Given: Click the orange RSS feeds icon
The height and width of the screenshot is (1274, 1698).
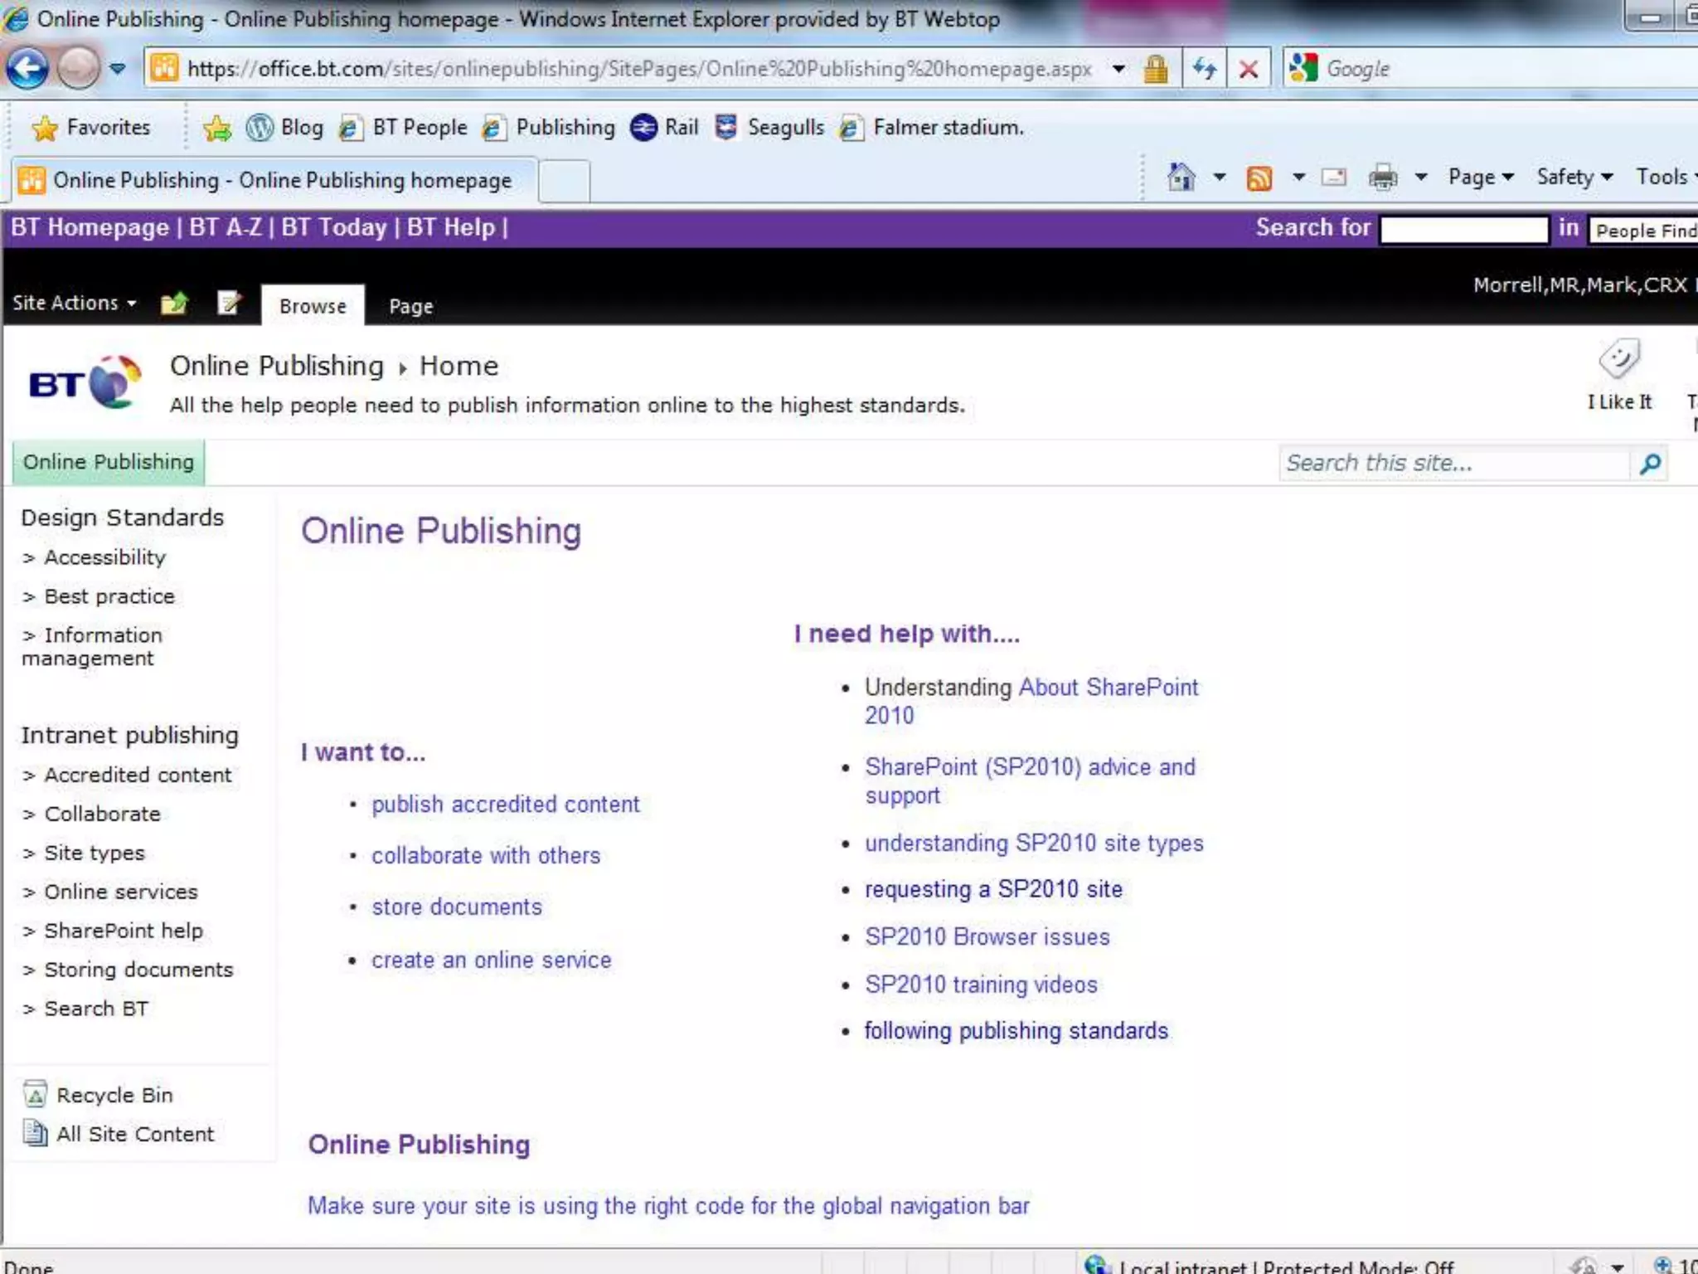Looking at the screenshot, I should pos(1259,177).
